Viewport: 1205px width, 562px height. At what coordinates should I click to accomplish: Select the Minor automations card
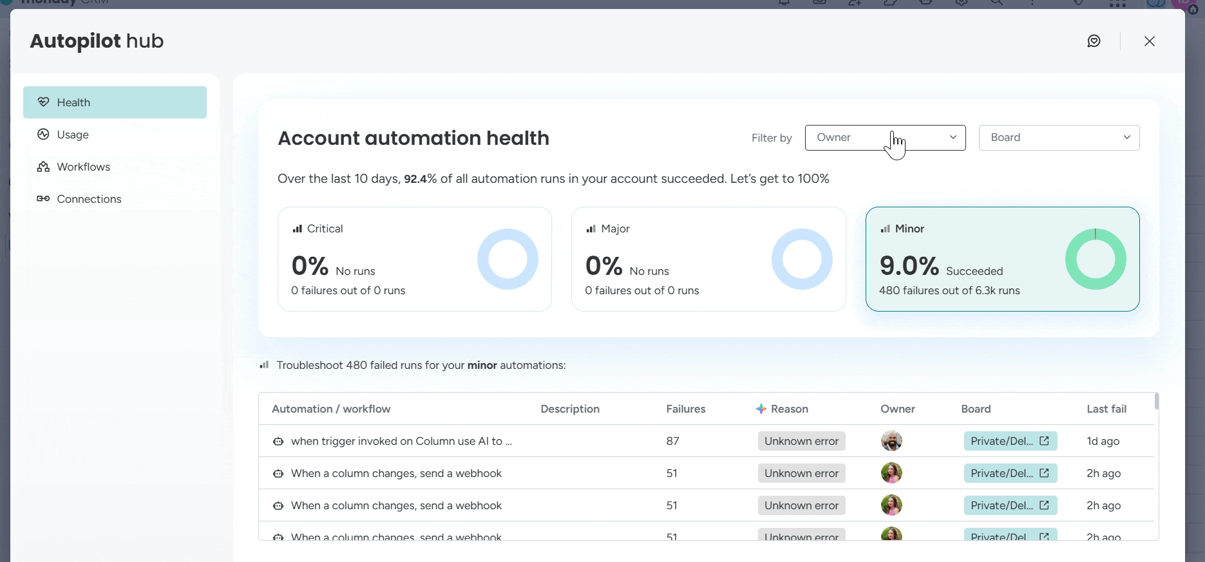tap(1002, 259)
